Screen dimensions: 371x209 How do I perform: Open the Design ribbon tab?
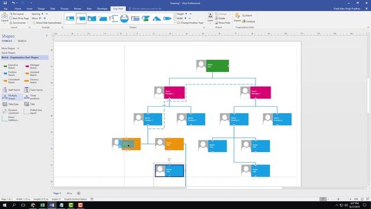[41, 9]
